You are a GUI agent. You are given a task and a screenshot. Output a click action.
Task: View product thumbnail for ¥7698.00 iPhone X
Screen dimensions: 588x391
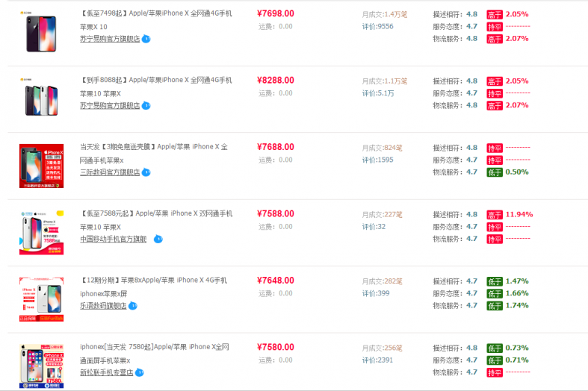pyautogui.click(x=41, y=33)
